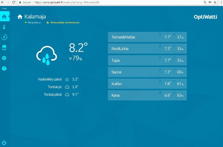The image size is (223, 147).
Task: Click Kana's 6.6° temperature value
Action: click(x=168, y=95)
